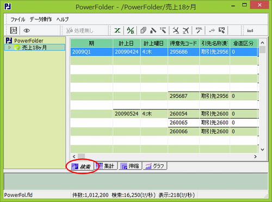Select cell 2009Q1
Image resolution: width=272 pixels, height=202 pixels.
point(91,52)
